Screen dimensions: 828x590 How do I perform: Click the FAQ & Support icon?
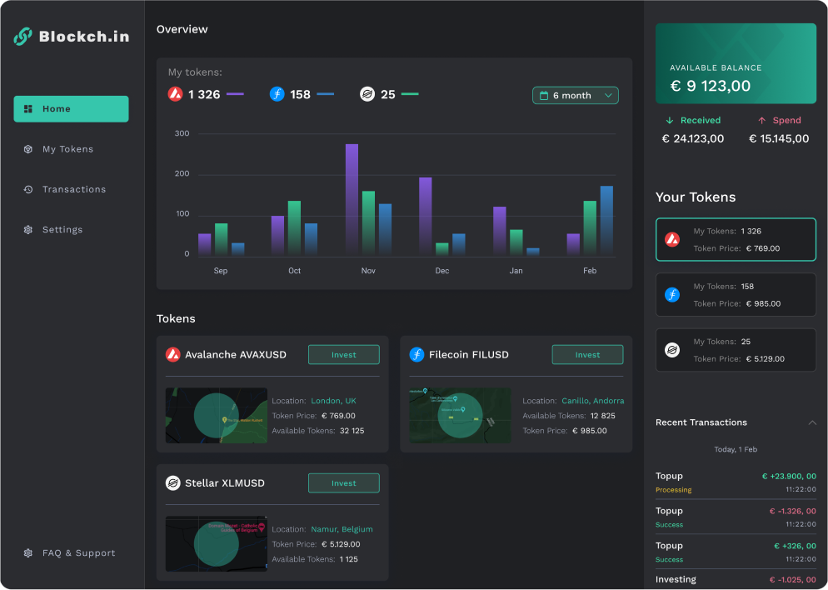(27, 552)
